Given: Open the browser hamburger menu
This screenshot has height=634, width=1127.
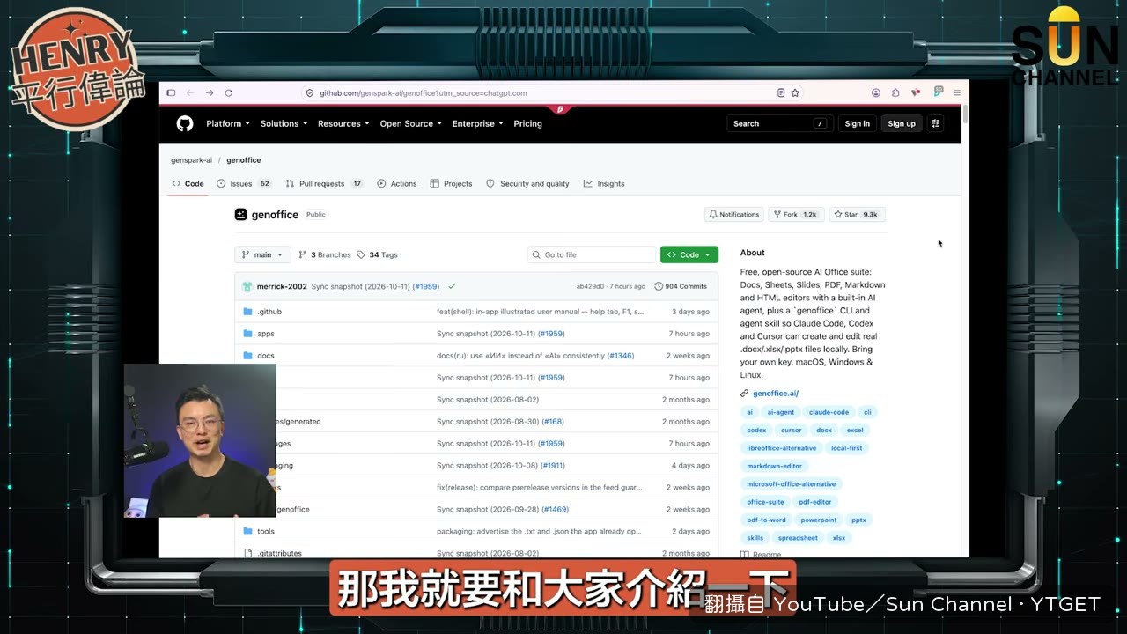Looking at the screenshot, I should (957, 92).
